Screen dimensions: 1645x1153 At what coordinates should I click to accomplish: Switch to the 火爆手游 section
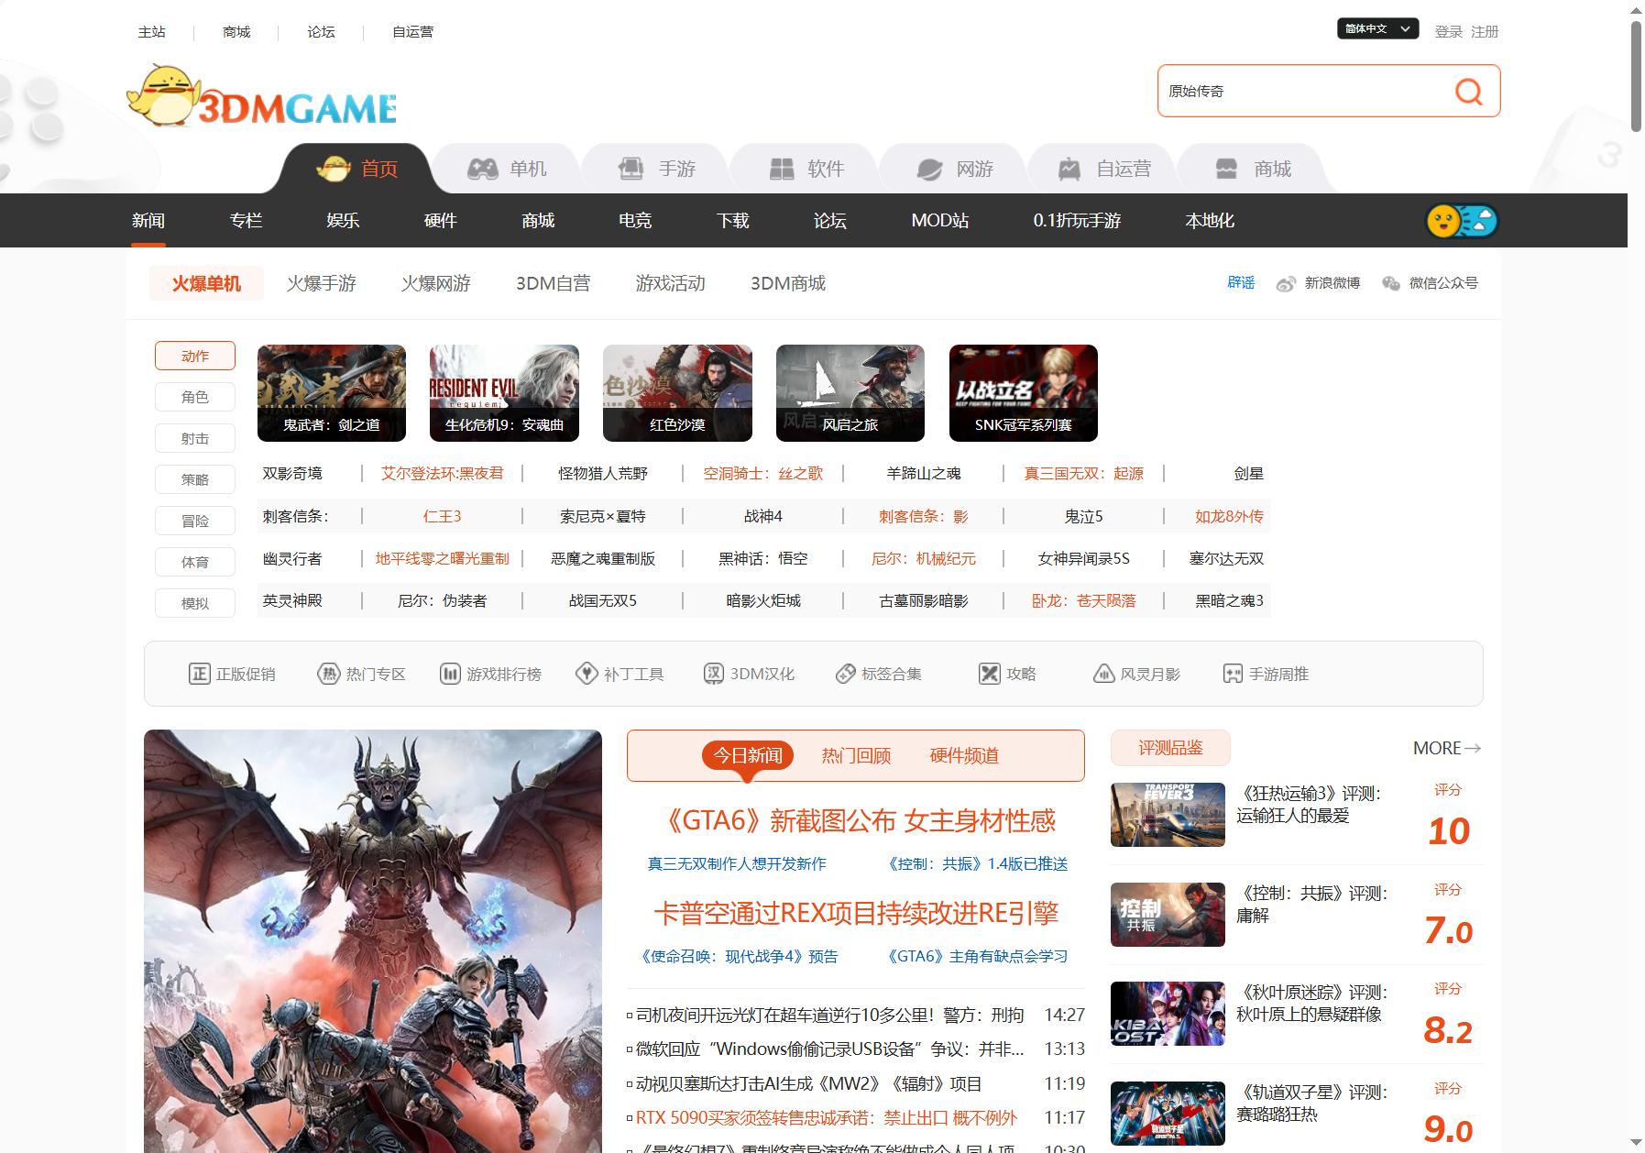(321, 283)
